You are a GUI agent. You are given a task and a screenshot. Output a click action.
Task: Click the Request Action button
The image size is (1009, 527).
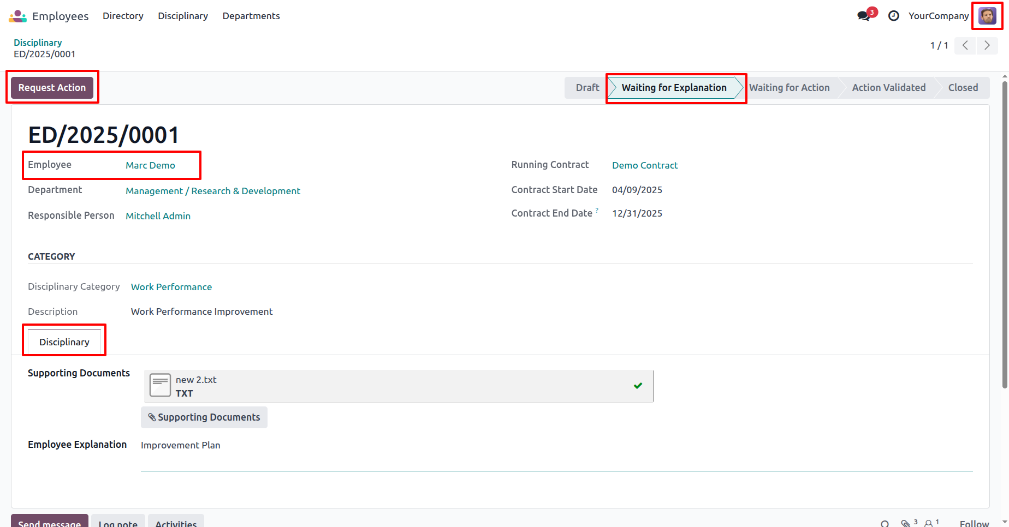(x=52, y=88)
